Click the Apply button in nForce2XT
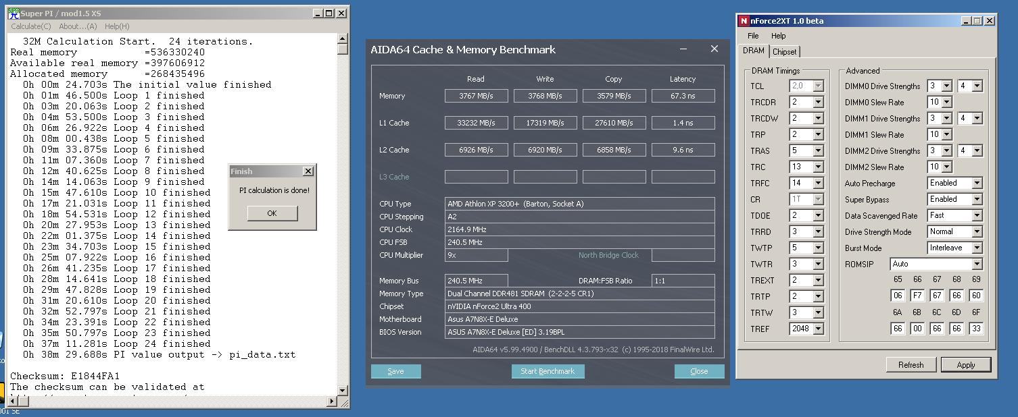Image resolution: width=1018 pixels, height=417 pixels. 966,364
